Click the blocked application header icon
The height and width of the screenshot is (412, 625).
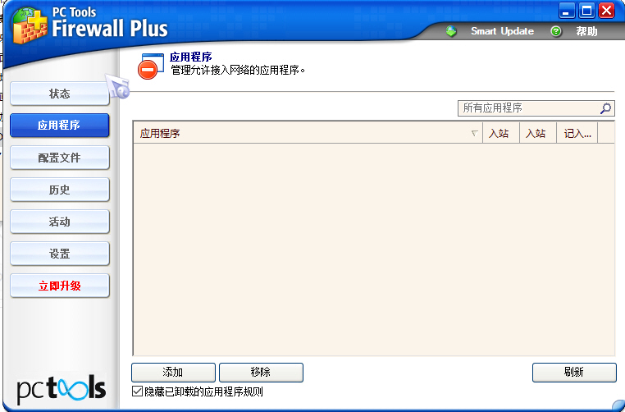(x=150, y=66)
